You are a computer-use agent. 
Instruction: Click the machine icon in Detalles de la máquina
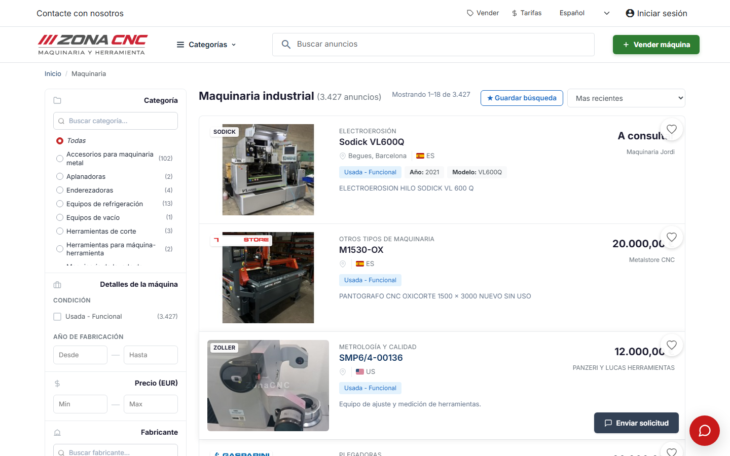(57, 285)
